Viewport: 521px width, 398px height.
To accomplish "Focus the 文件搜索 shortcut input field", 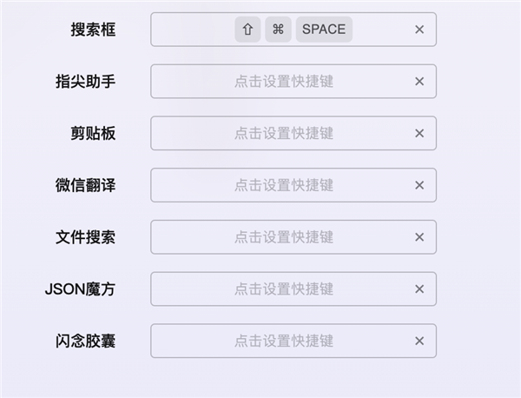I will pos(284,237).
